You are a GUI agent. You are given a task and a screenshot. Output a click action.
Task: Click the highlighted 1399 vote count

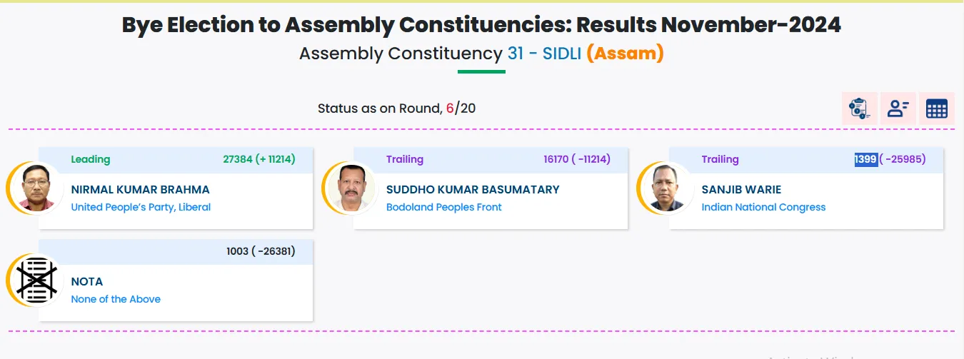point(866,159)
